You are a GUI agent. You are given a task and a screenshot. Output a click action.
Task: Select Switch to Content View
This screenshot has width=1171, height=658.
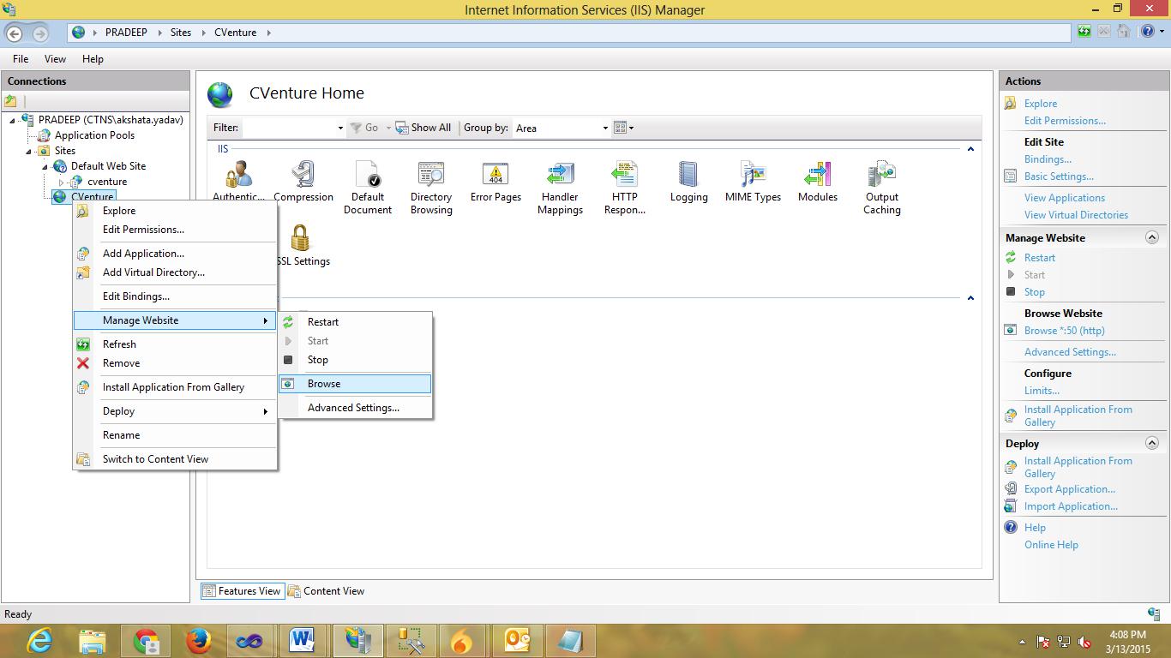coord(175,459)
